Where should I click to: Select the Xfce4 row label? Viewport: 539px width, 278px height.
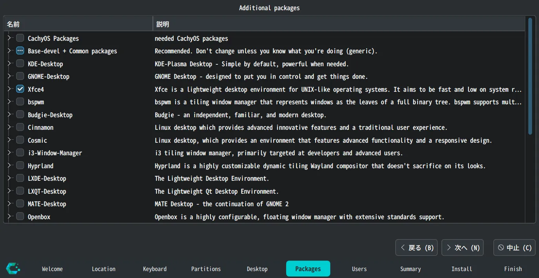[x=36, y=89]
